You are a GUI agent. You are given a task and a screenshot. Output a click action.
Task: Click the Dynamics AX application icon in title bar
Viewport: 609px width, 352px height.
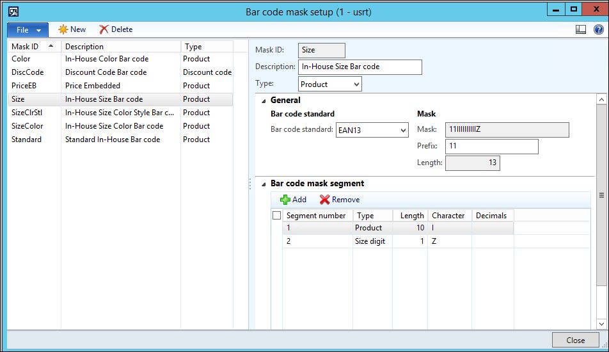coord(13,12)
